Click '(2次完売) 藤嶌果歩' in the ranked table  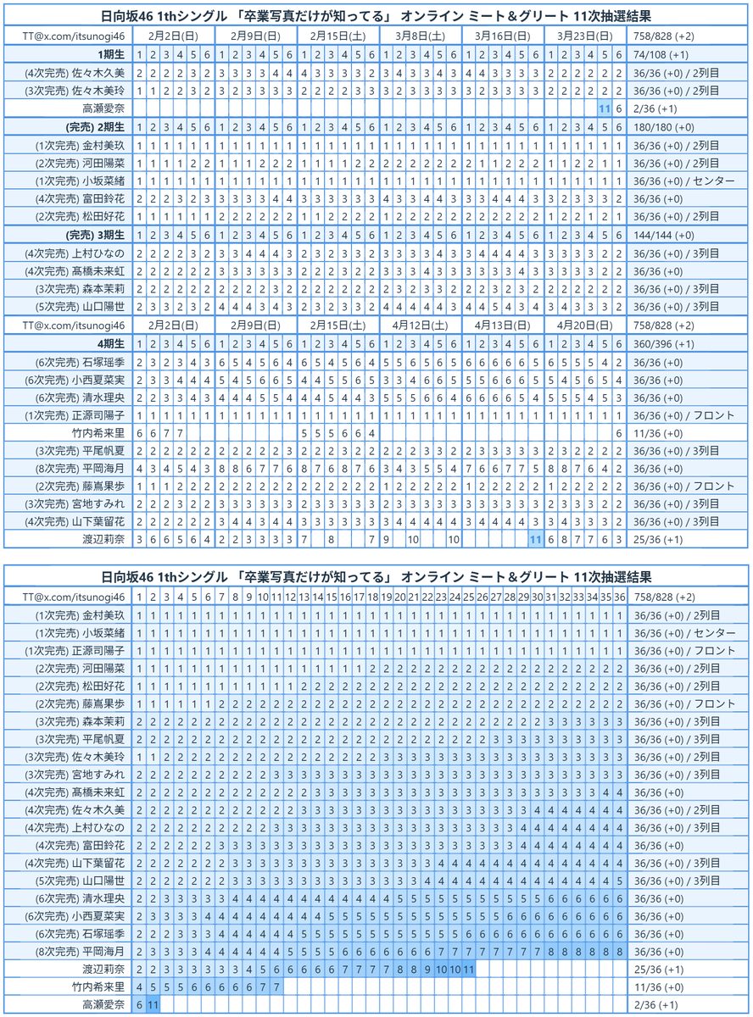click(80, 703)
